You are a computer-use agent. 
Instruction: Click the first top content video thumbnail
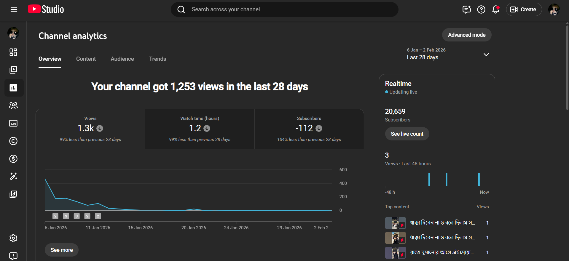pos(395,223)
